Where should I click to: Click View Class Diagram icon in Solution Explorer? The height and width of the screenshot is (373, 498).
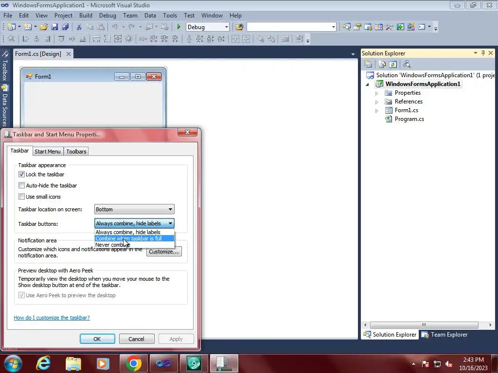(x=407, y=65)
